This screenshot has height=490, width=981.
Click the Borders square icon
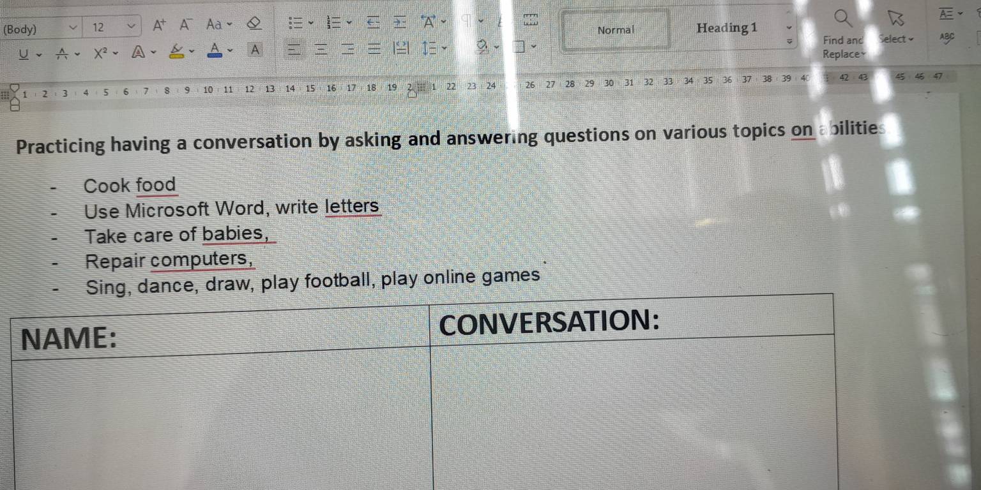(x=520, y=46)
